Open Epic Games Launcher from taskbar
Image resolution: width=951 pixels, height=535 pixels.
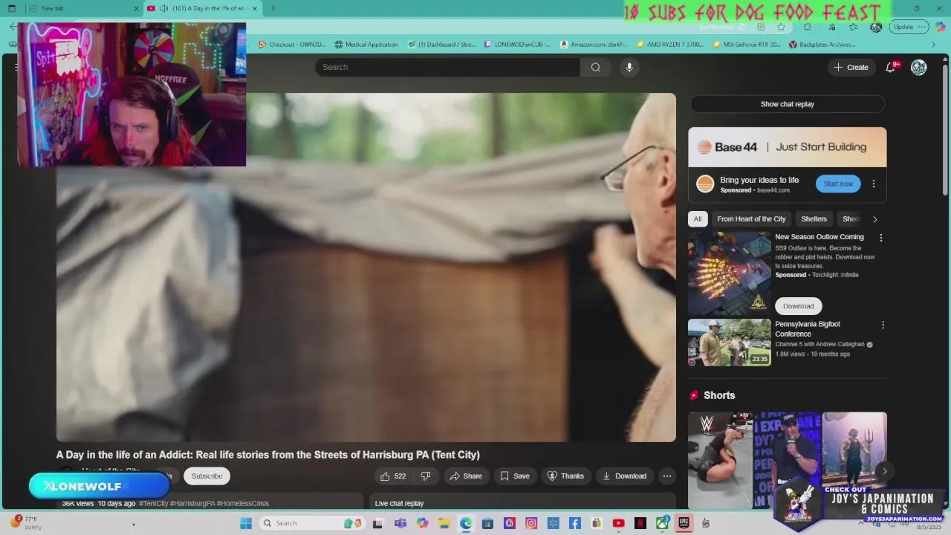(684, 523)
